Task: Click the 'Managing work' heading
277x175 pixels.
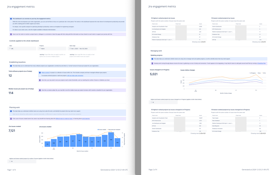Action: [x=156, y=51]
